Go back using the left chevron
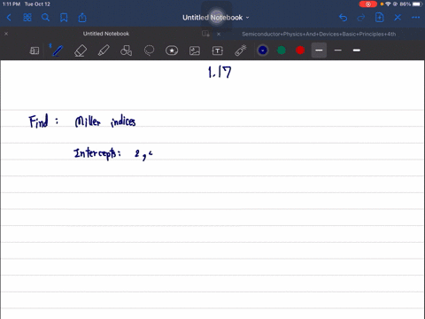The width and height of the screenshot is (425, 319). pos(9,18)
